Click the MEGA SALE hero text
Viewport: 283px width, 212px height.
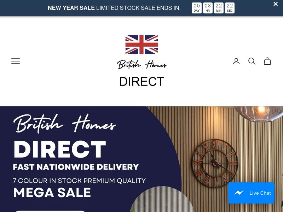(x=52, y=193)
